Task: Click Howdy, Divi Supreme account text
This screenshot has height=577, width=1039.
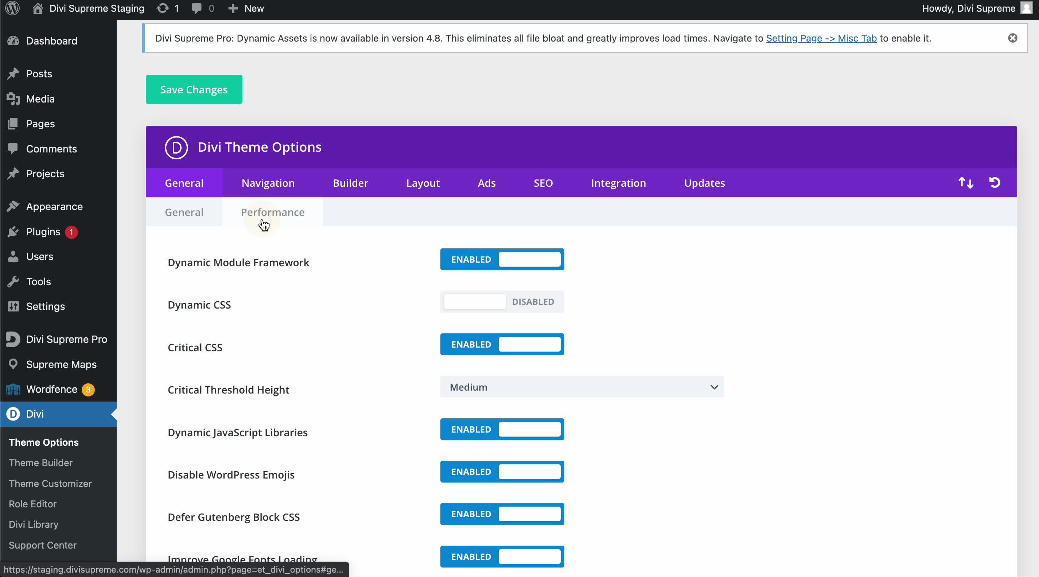Action: (x=968, y=8)
